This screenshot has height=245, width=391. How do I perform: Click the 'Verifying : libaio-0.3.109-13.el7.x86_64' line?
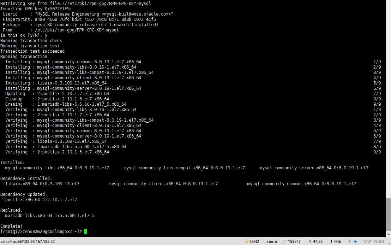[56, 141]
